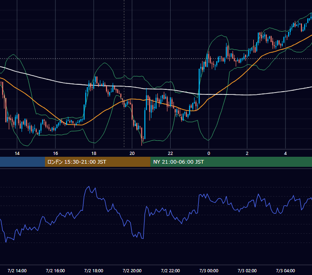Click hour label 16 on price chart axis

(56, 154)
